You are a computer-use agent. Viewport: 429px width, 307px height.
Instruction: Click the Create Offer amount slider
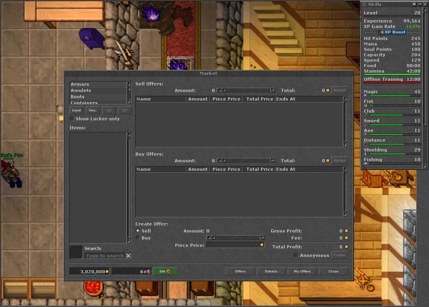[235, 238]
